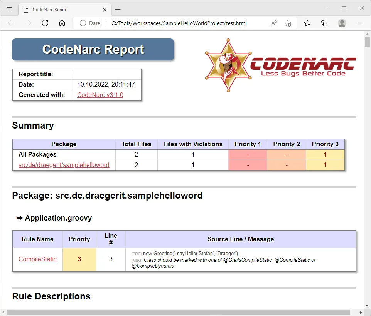
Task: Open the tab actions menu
Action: click(10, 9)
